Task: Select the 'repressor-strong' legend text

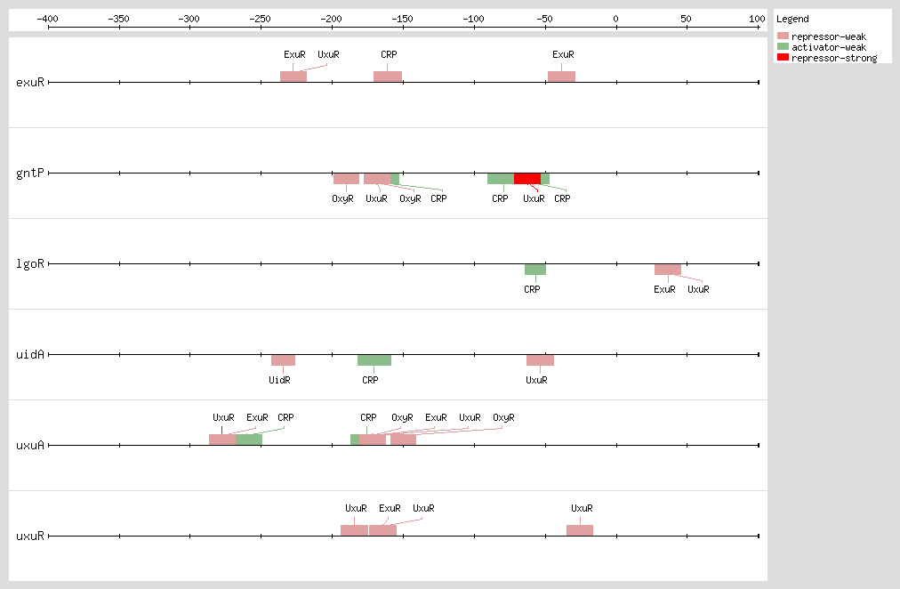Action: [834, 58]
